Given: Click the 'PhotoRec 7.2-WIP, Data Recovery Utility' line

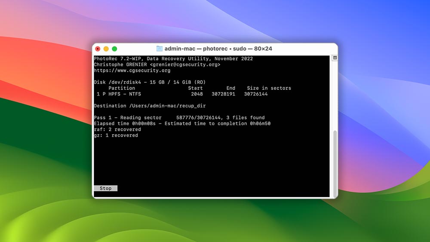Looking at the screenshot, I should tap(173, 58).
